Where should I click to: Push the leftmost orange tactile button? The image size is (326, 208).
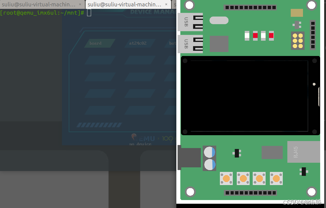[x=226, y=178]
